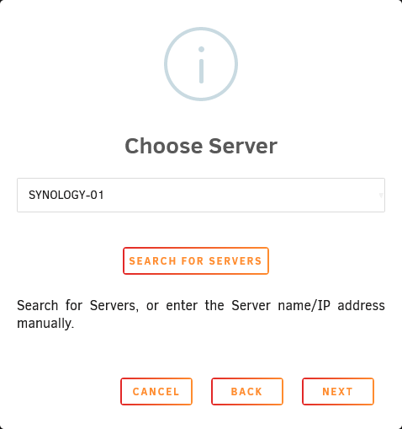Expand the server selection combo box
This screenshot has height=429, width=402.
(x=381, y=195)
